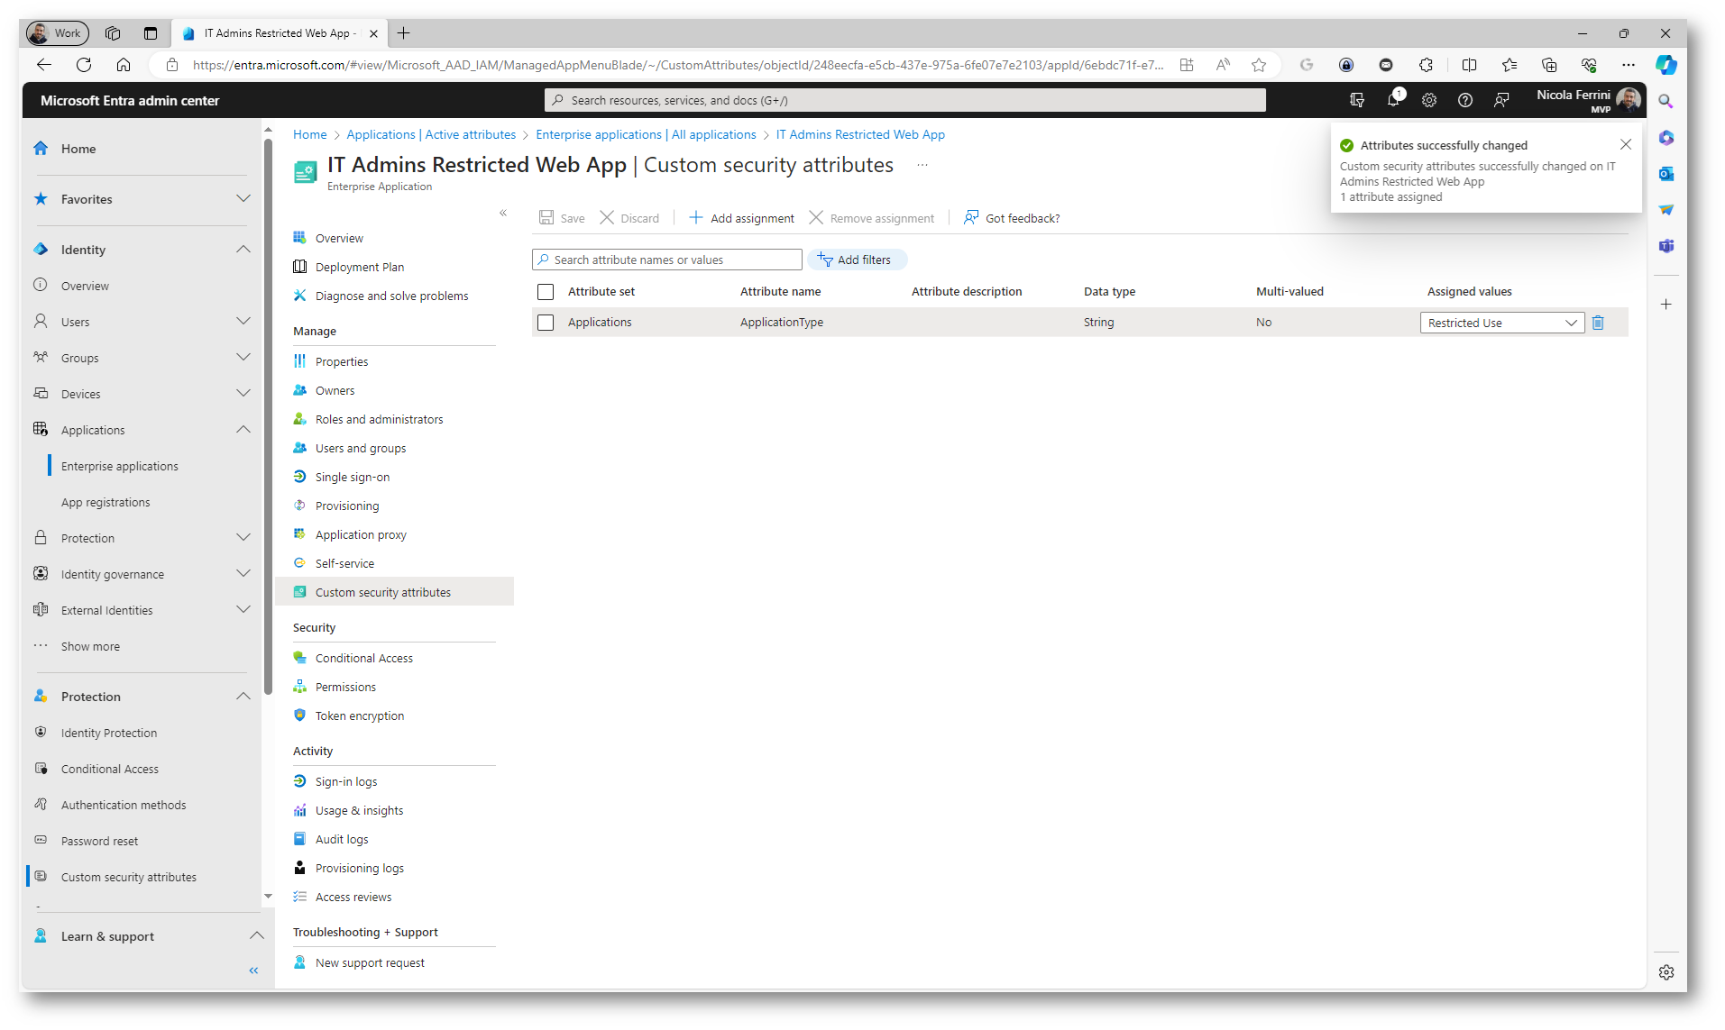This screenshot has height=1030, width=1725.
Task: Select Enterprise applications in left navigation
Action: click(120, 466)
